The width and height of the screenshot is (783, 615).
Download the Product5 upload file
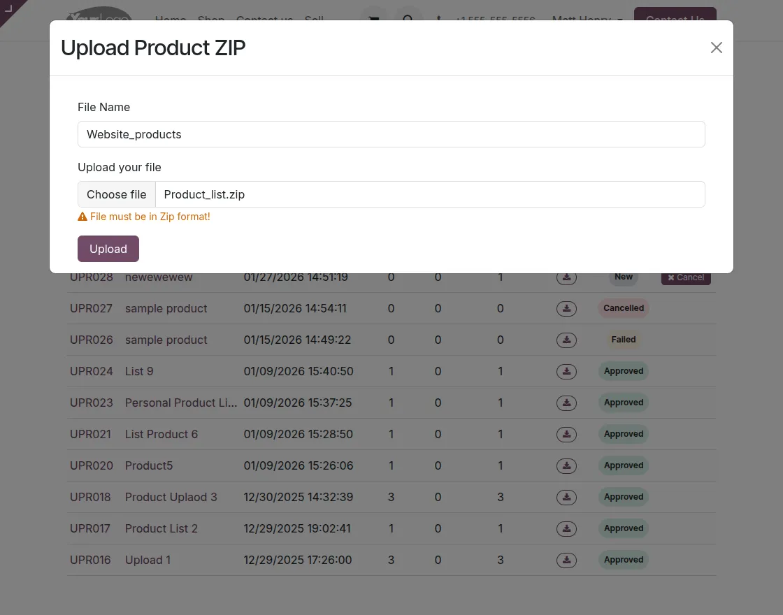click(566, 465)
